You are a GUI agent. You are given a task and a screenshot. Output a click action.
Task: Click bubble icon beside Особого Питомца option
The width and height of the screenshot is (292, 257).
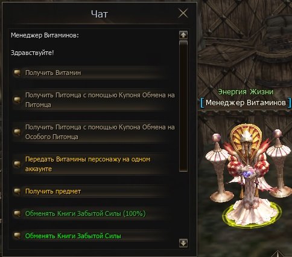tap(17, 132)
